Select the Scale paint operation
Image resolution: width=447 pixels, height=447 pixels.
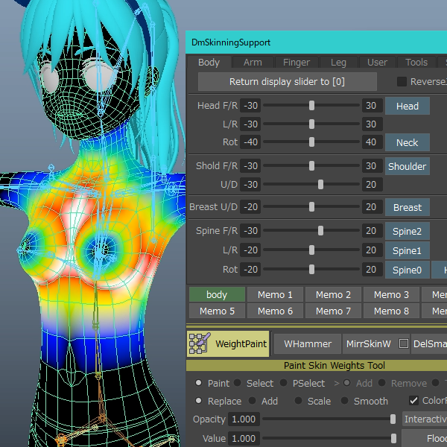tap(298, 401)
